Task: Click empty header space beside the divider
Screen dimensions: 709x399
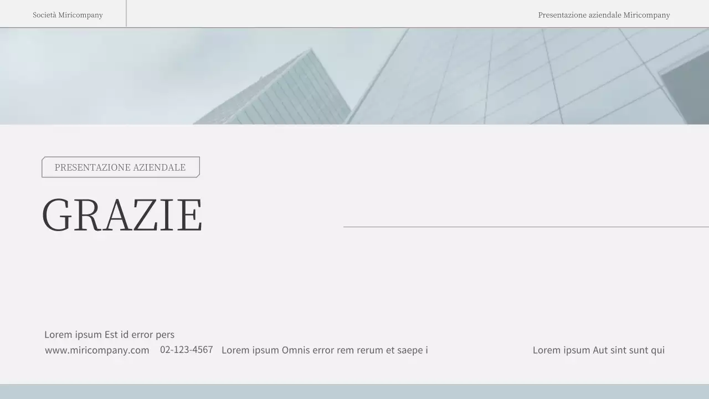Action: pyautogui.click(x=332, y=14)
